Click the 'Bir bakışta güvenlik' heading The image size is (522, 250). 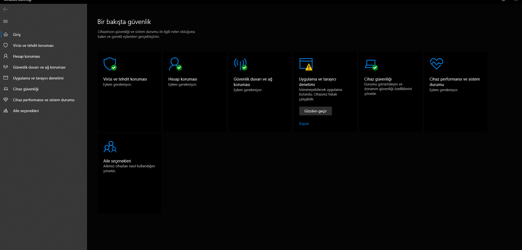124,22
